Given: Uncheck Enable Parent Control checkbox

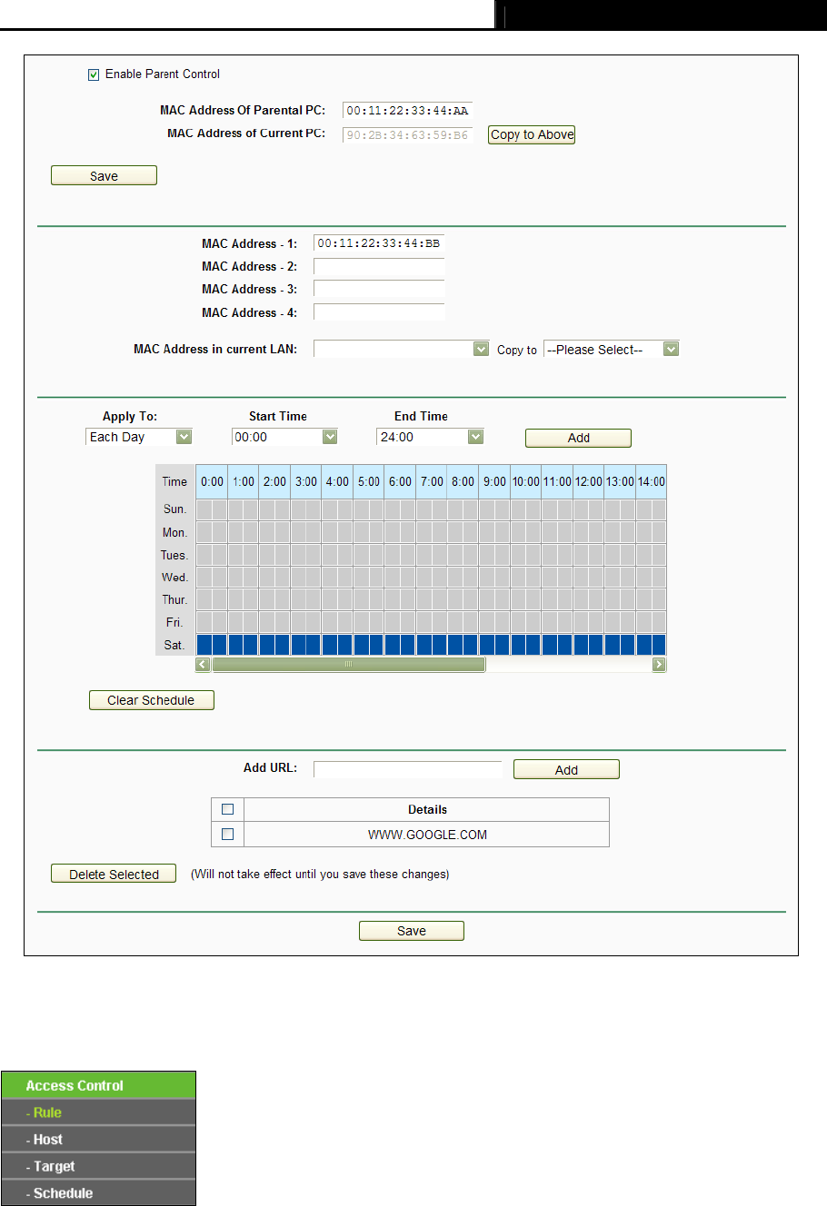Looking at the screenshot, I should tap(94, 74).
